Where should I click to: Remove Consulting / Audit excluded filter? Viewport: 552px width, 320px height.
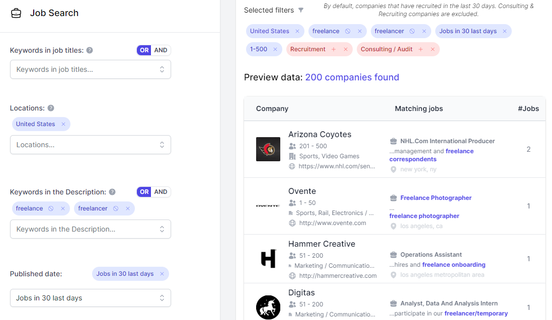click(x=433, y=49)
